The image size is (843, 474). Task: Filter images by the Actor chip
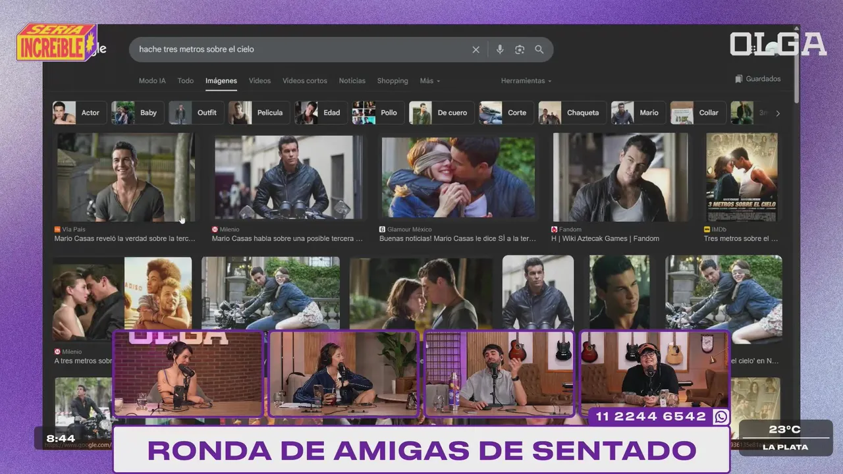click(x=78, y=113)
